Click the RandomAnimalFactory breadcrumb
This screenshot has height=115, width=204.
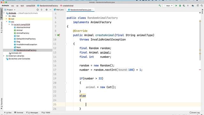click(x=47, y=6)
